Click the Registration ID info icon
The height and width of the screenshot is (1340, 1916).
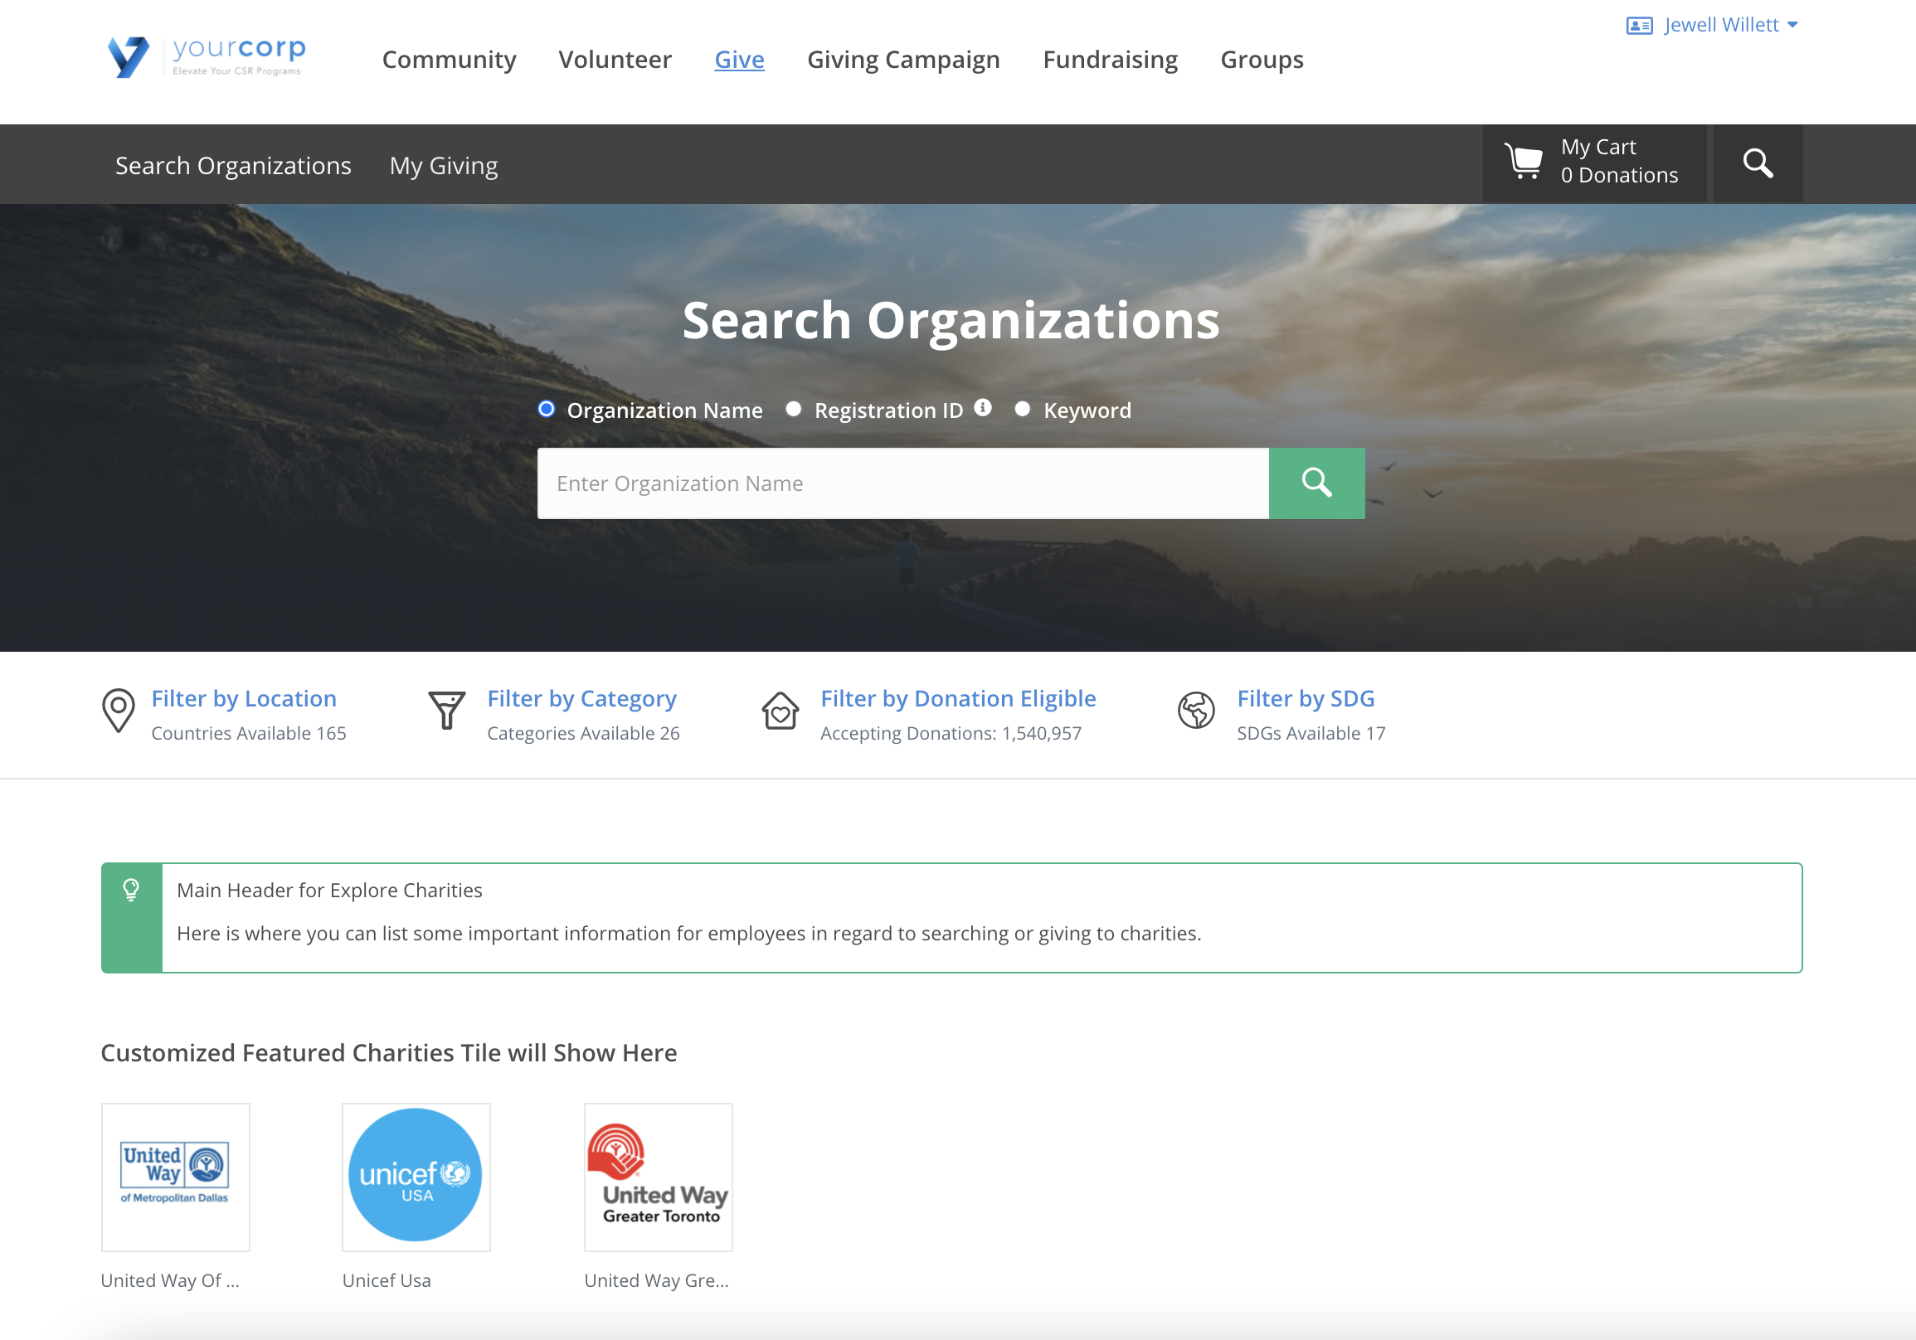pyautogui.click(x=983, y=407)
